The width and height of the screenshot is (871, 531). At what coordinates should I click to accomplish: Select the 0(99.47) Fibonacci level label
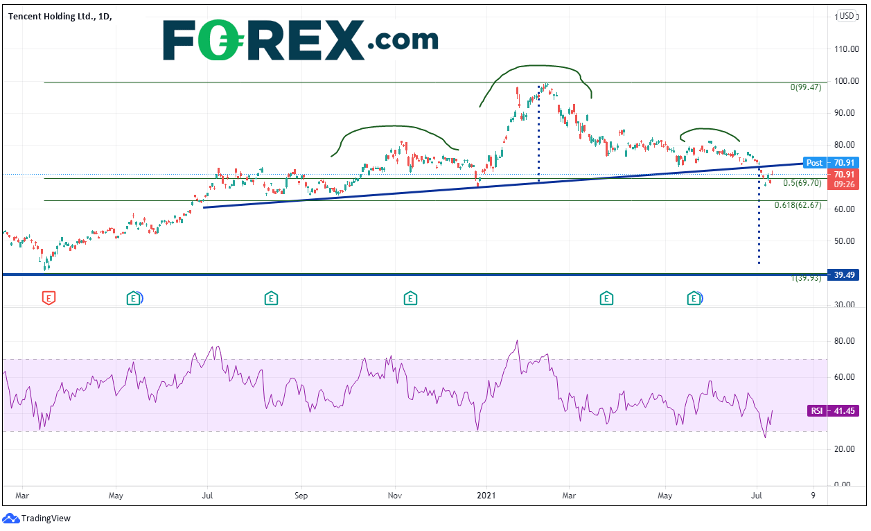pos(806,88)
